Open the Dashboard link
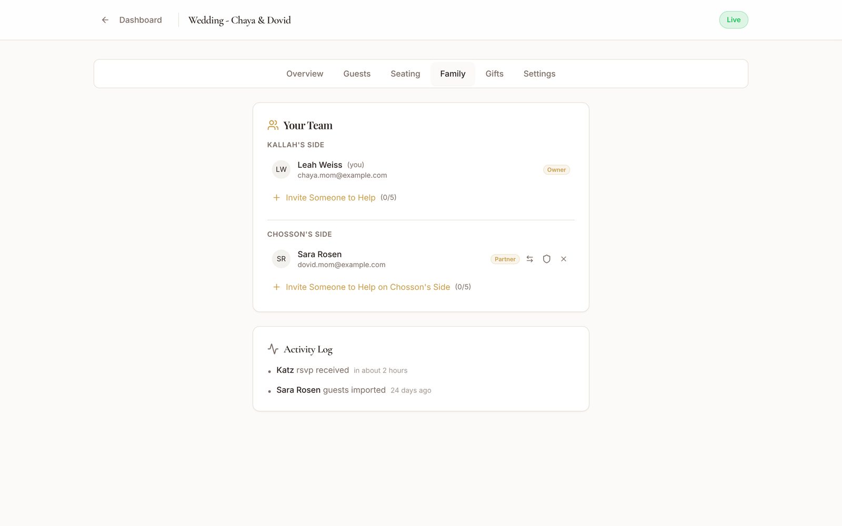Image resolution: width=842 pixels, height=526 pixels. (x=141, y=20)
